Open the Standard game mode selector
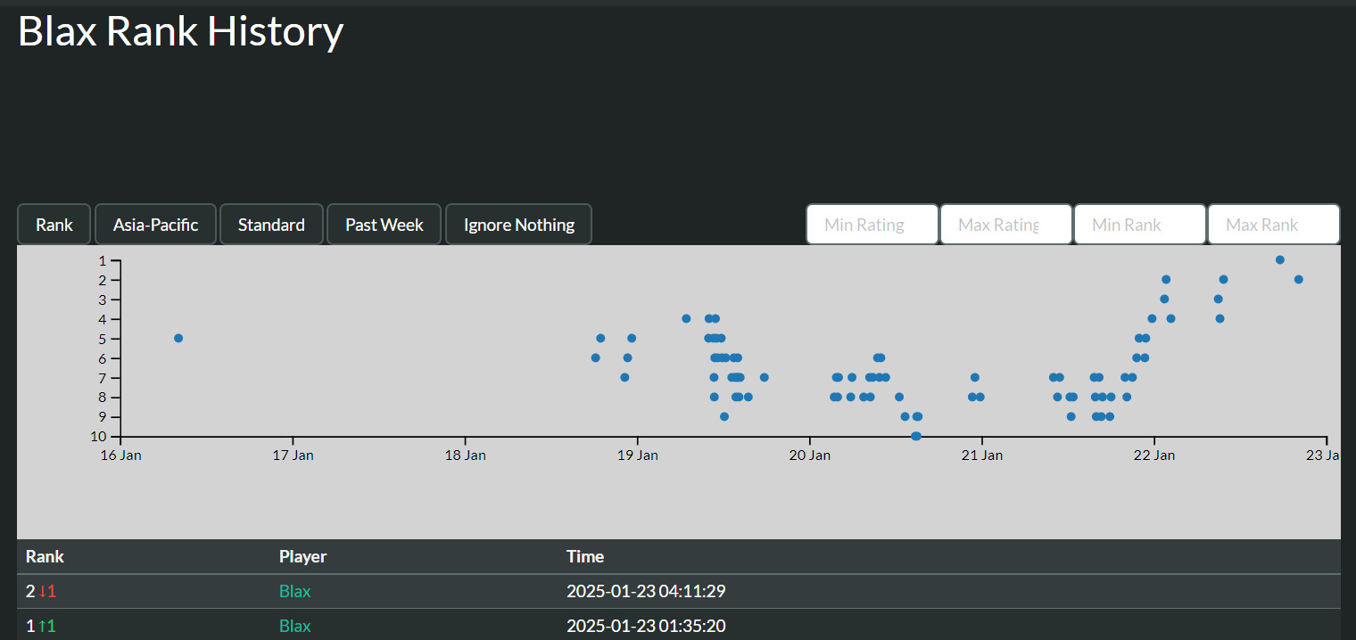 (271, 225)
